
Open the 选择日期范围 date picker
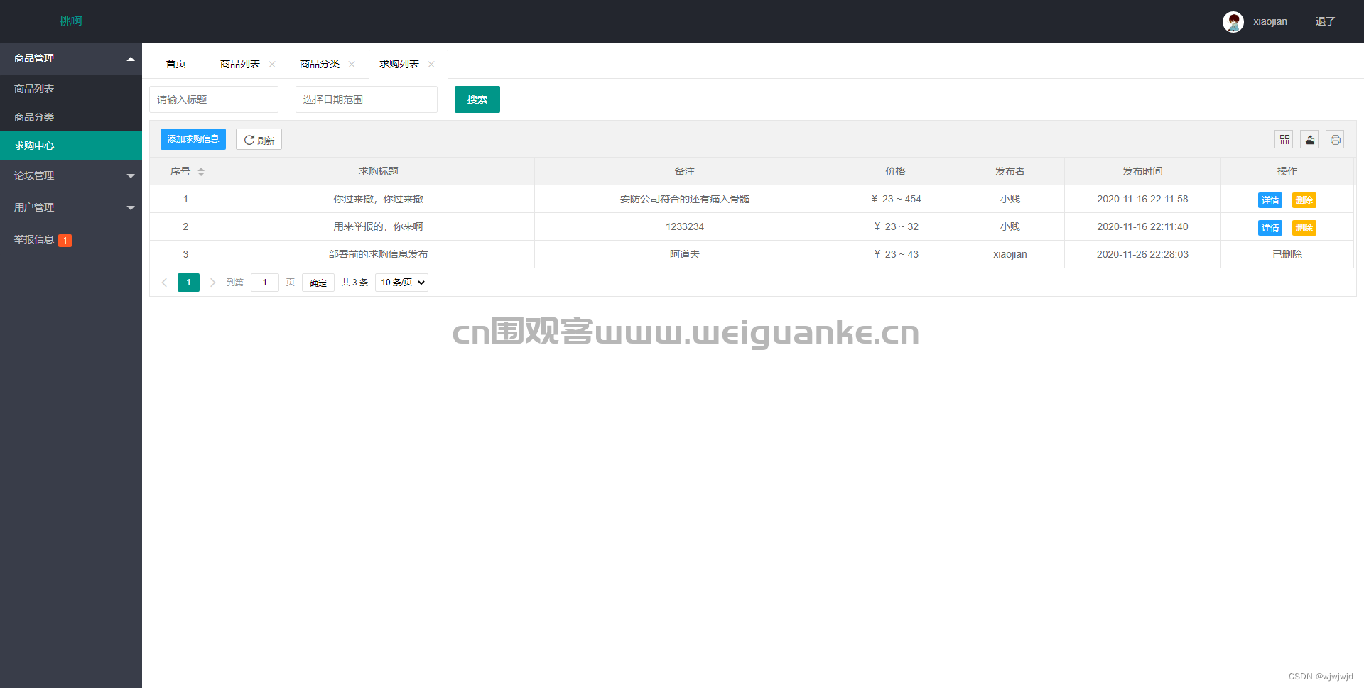pos(367,99)
